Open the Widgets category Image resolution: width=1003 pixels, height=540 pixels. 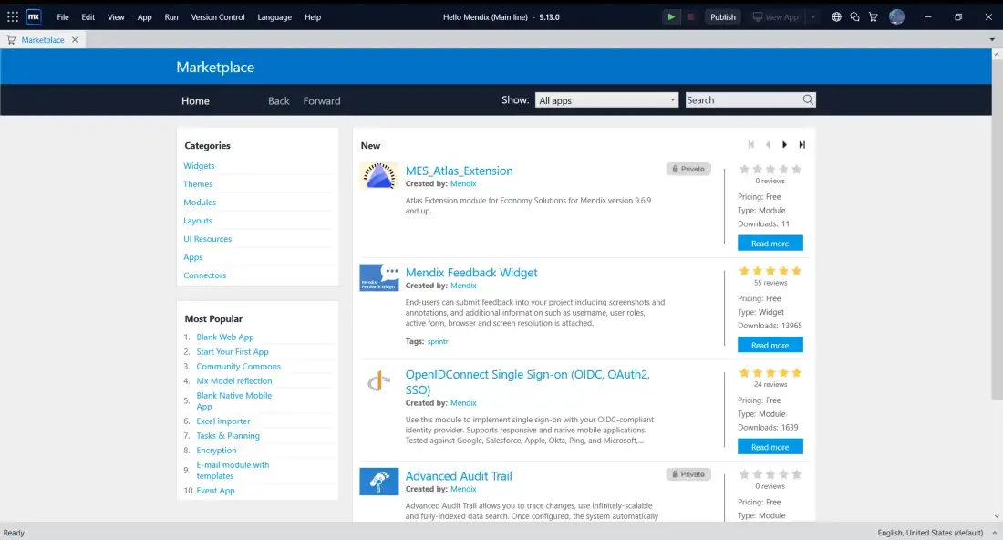click(x=199, y=166)
